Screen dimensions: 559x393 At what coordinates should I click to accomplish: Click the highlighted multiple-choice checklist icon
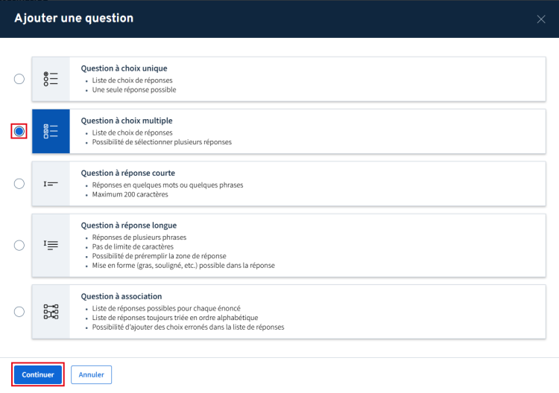pos(51,131)
